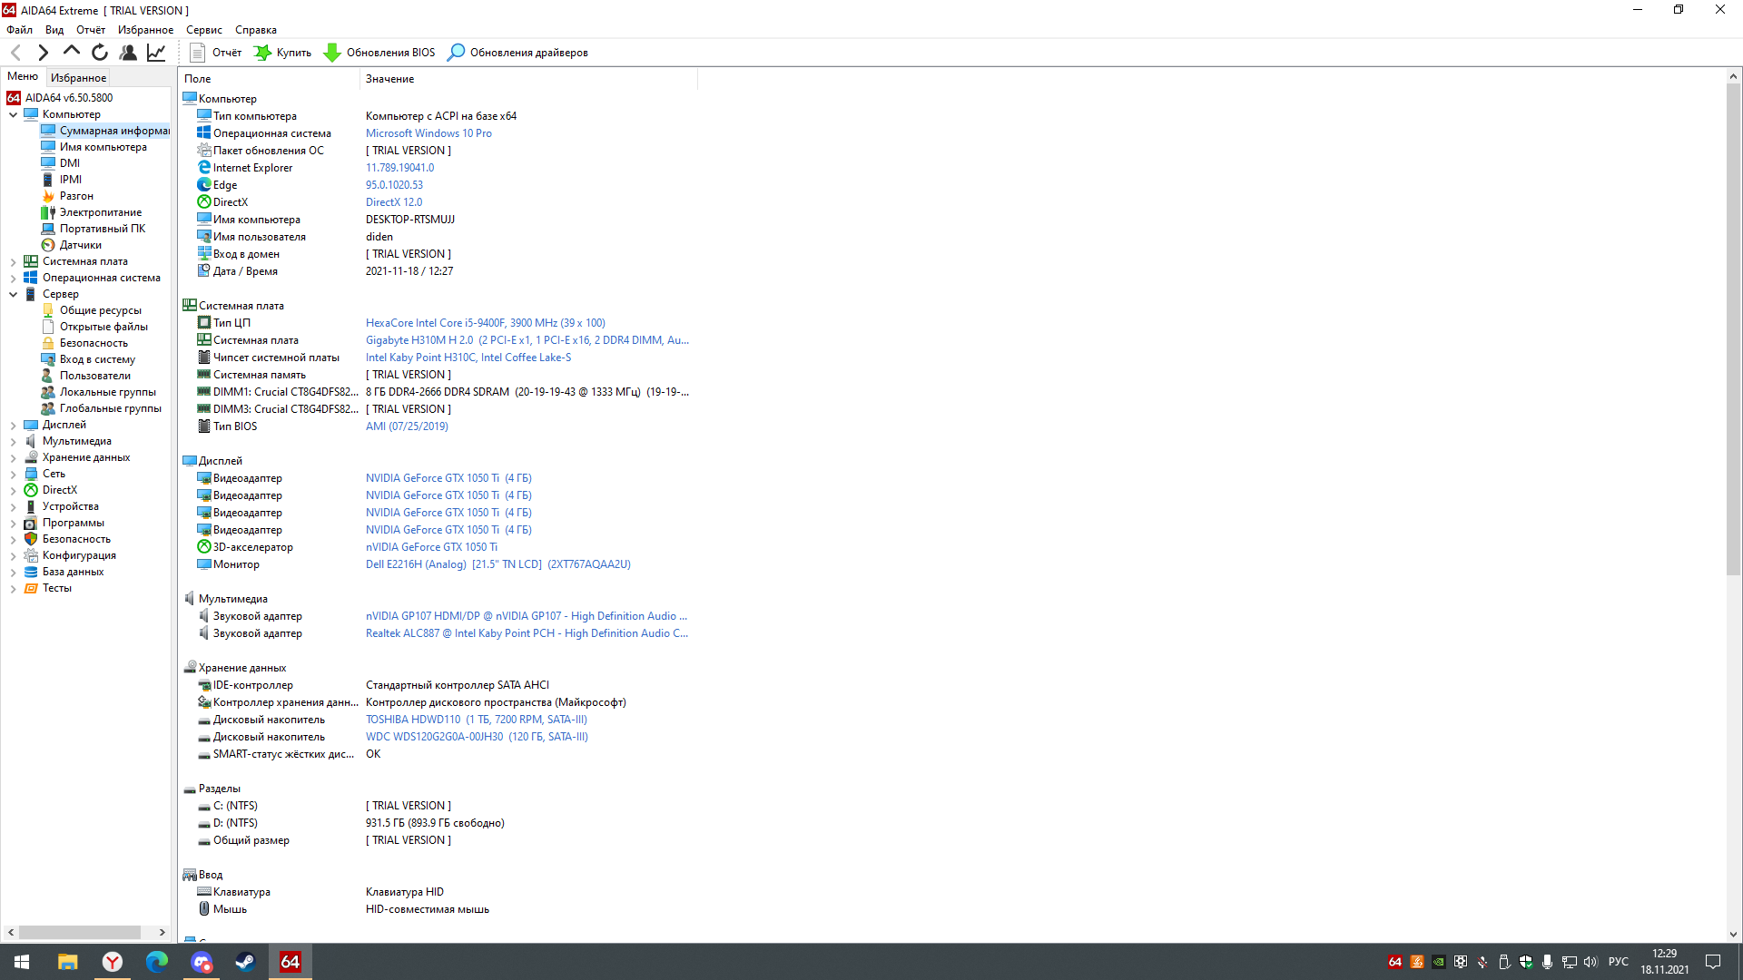
Task: Open Steam from taskbar
Action: 245,962
